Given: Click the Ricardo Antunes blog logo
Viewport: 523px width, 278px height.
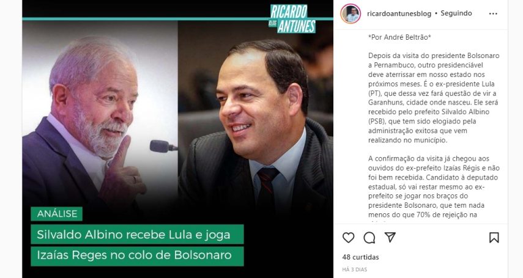Looking at the screenshot, I should tap(292, 19).
